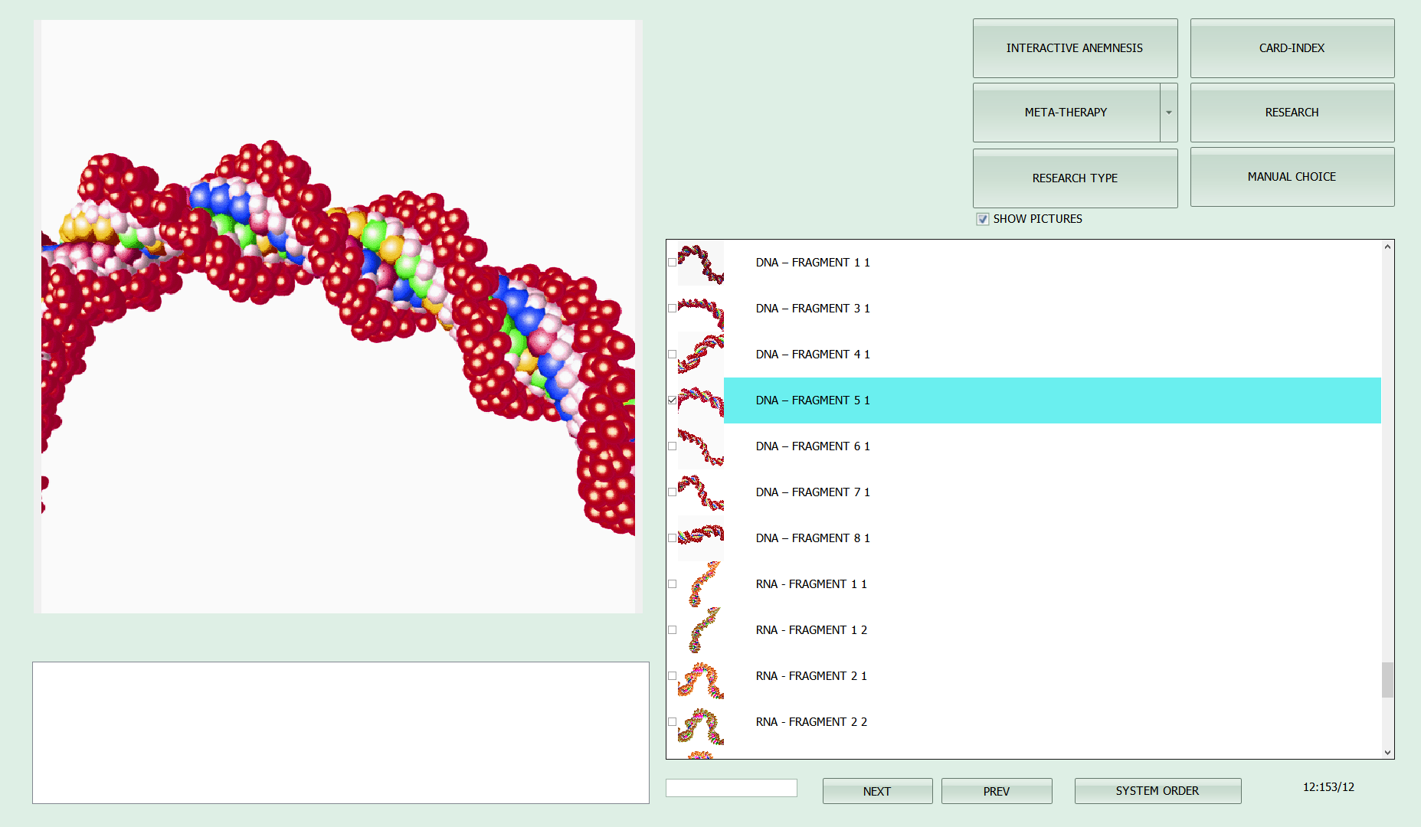
Task: Open Manual Choice
Action: click(x=1292, y=177)
